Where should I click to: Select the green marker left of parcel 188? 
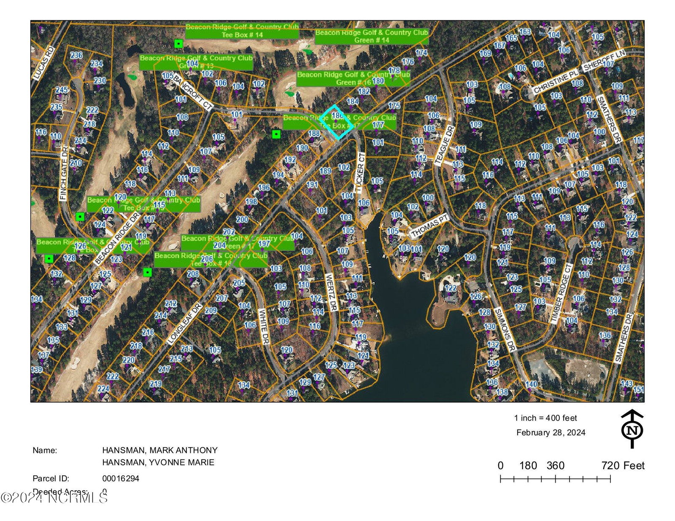(276, 134)
